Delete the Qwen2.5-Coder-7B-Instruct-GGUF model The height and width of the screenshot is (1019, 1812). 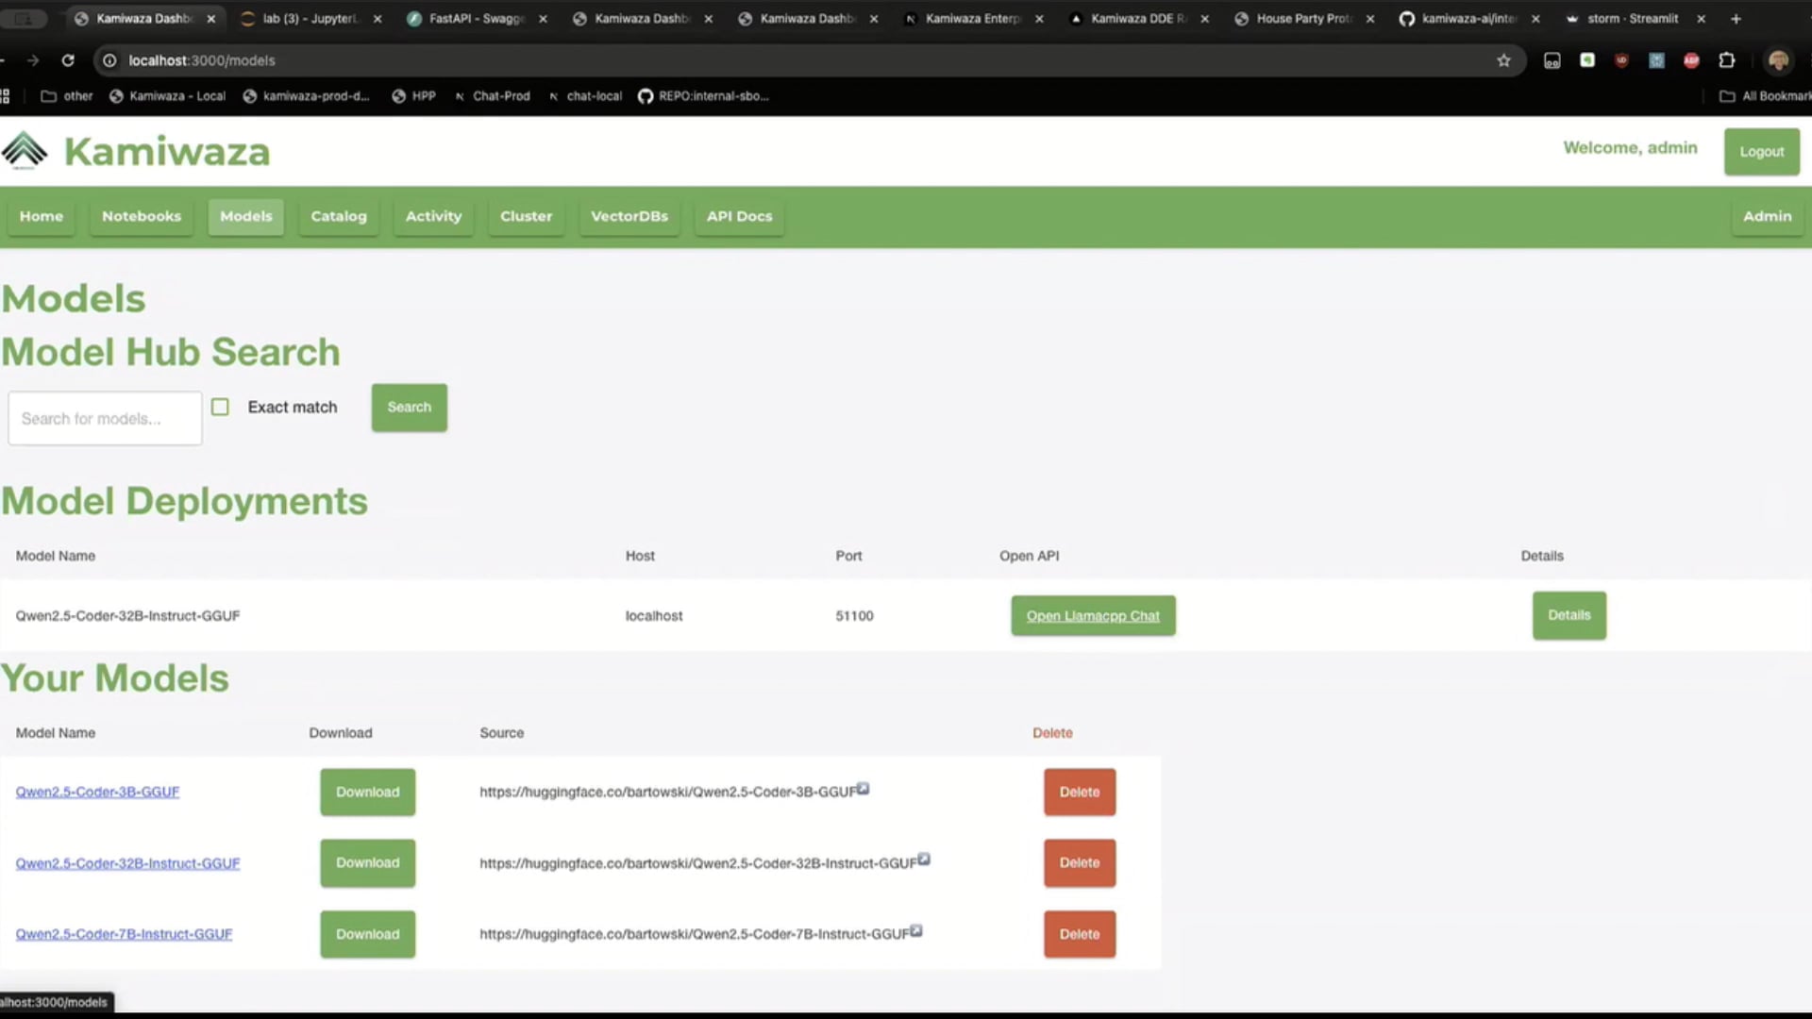point(1079,934)
